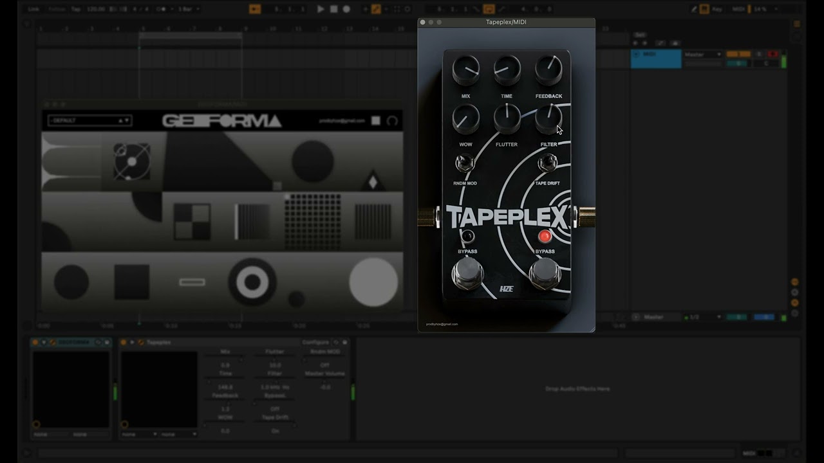Click the Tapeplex/MIDI window title bar
Screen dimensions: 824x463
click(506, 22)
